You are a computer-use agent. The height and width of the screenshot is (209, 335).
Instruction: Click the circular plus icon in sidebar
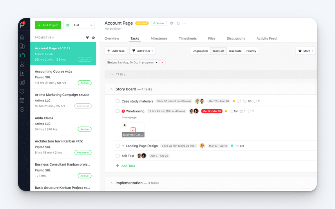(22, 110)
